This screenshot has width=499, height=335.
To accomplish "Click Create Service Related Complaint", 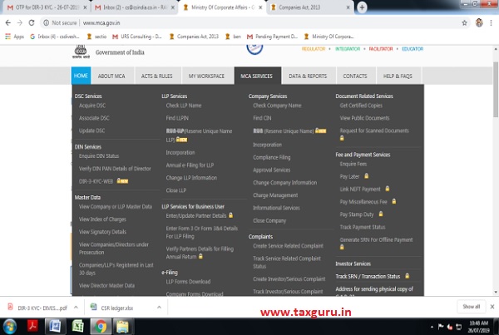I will tap(288, 246).
